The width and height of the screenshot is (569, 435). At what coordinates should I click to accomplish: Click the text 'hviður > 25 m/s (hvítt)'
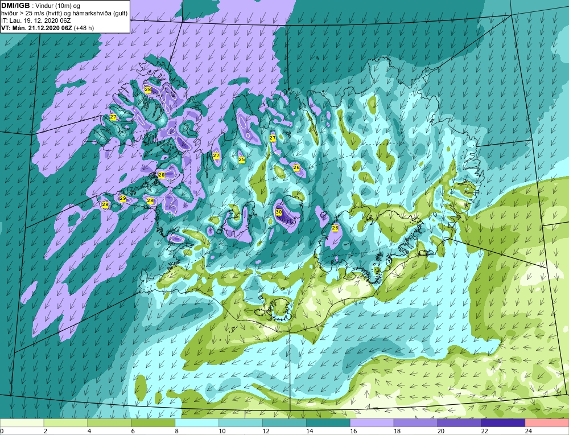tap(32, 13)
